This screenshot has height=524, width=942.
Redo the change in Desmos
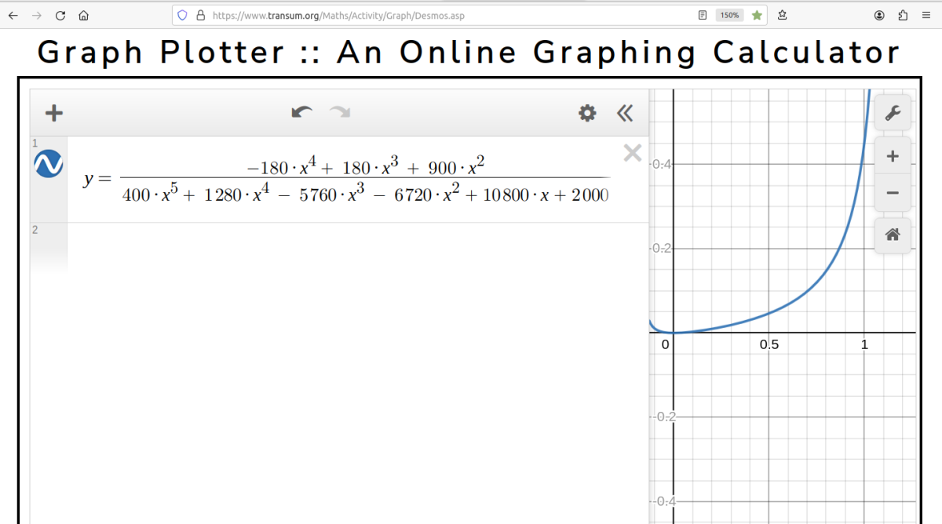click(340, 113)
